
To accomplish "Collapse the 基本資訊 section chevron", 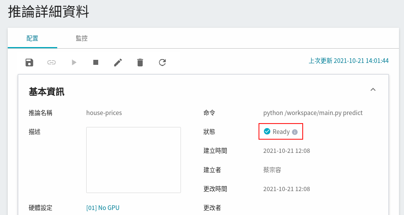I will coord(373,90).
